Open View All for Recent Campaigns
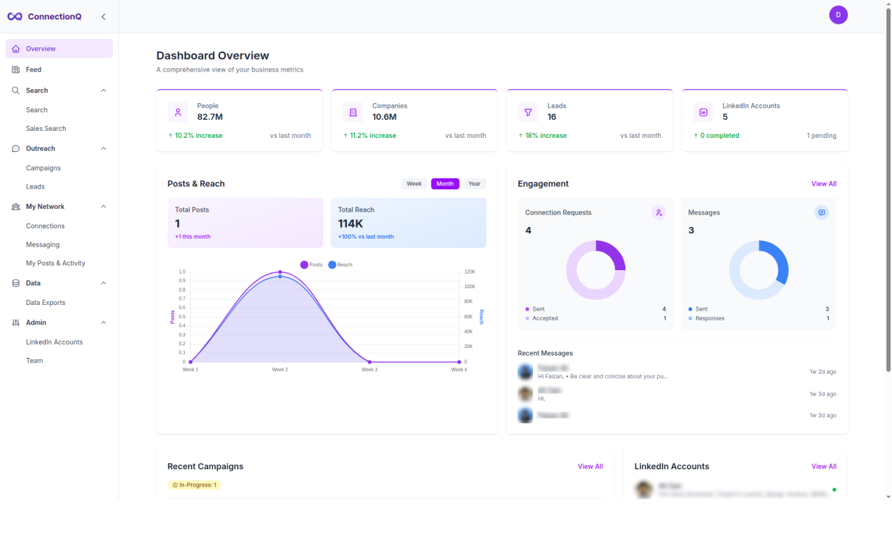The image size is (892, 557). tap(590, 466)
